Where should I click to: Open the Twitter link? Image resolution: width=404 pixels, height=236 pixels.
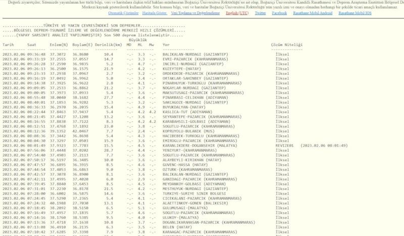point(261,13)
